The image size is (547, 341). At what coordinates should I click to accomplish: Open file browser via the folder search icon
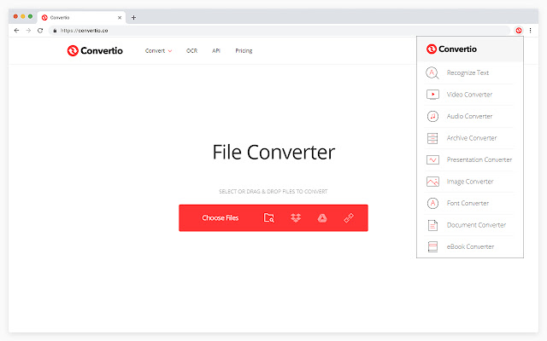[x=268, y=218]
